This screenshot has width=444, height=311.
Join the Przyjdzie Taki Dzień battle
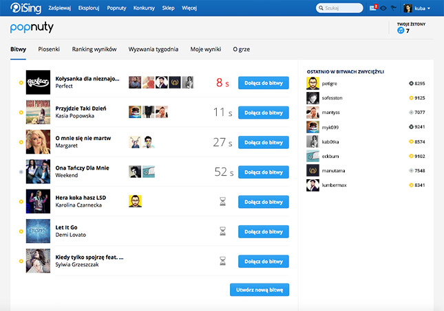264,113
